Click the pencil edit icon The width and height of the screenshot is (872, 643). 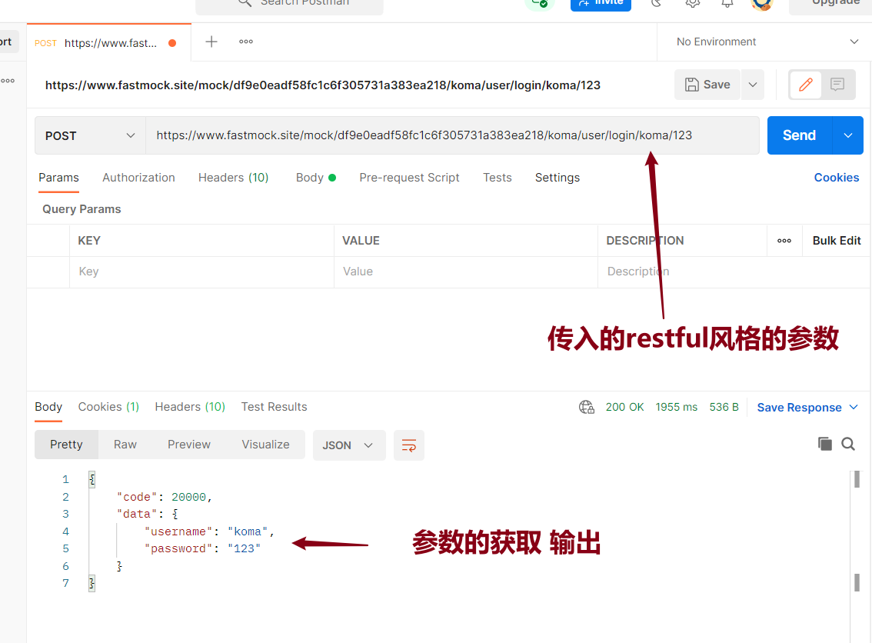pyautogui.click(x=806, y=85)
